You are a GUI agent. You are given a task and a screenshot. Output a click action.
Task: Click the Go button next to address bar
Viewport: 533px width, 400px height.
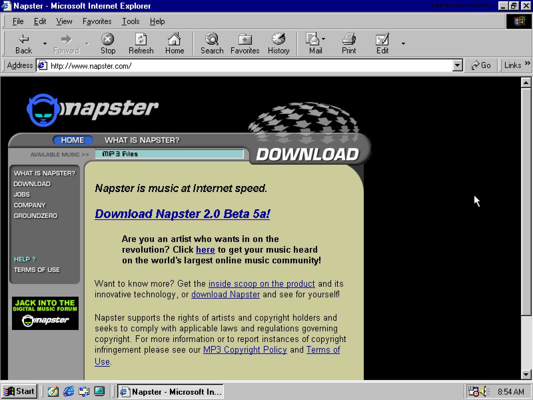coord(481,65)
